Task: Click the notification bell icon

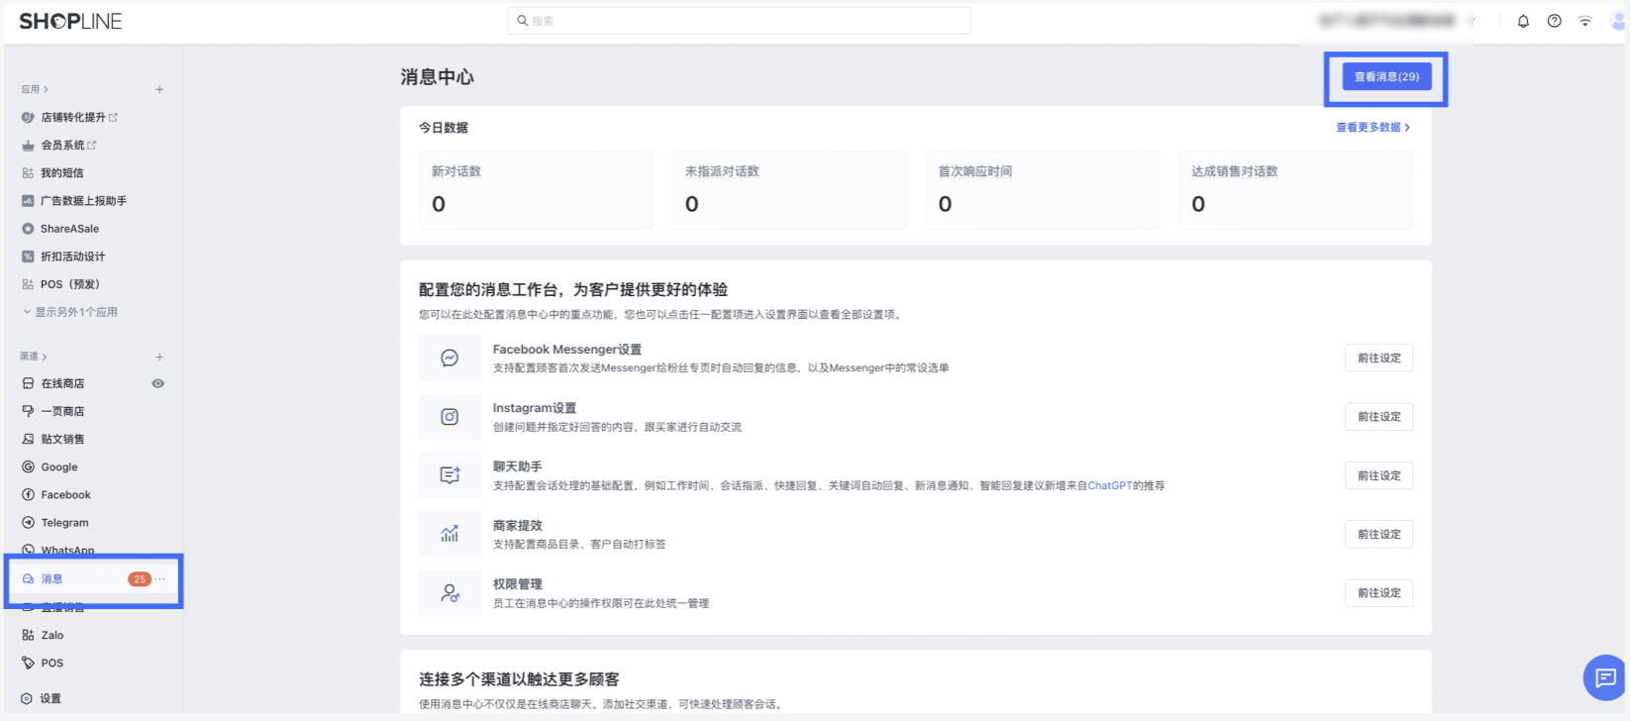Action: click(1523, 21)
